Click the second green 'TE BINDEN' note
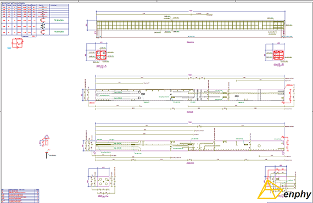Screen dimensions: 313x203 (59, 32)
